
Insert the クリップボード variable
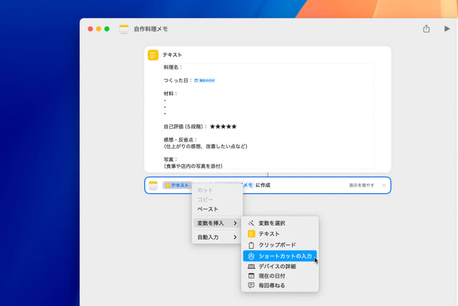click(x=280, y=245)
